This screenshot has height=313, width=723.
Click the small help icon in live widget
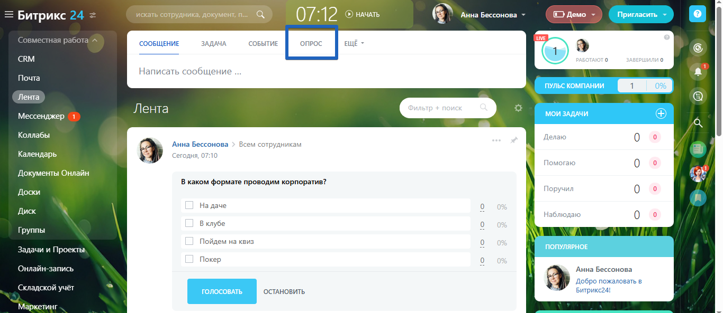666,37
